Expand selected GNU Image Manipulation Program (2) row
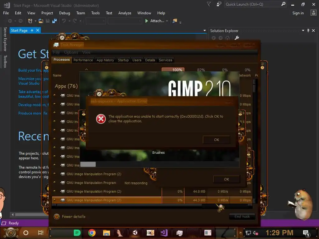This screenshot has width=319, height=239. pos(55,200)
